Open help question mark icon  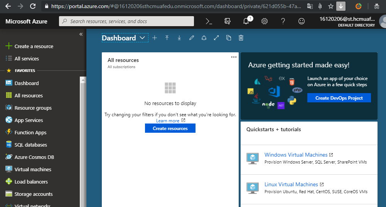[x=283, y=22]
